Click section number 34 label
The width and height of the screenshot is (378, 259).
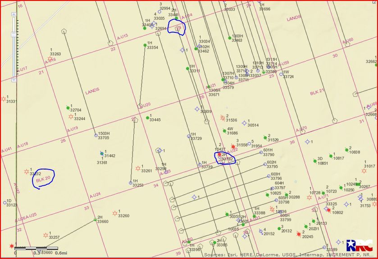click(x=156, y=186)
